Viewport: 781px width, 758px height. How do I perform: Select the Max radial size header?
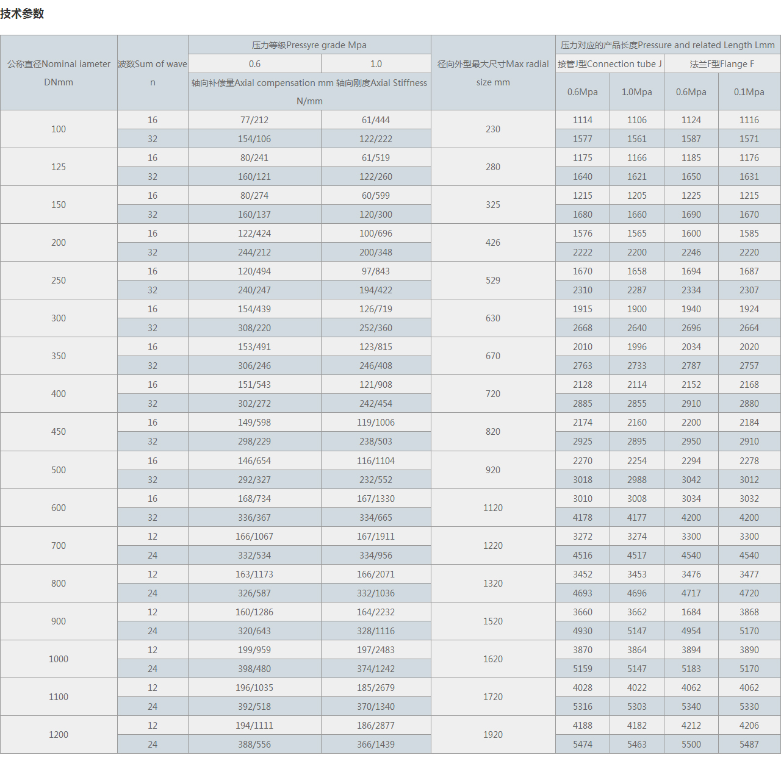click(493, 73)
